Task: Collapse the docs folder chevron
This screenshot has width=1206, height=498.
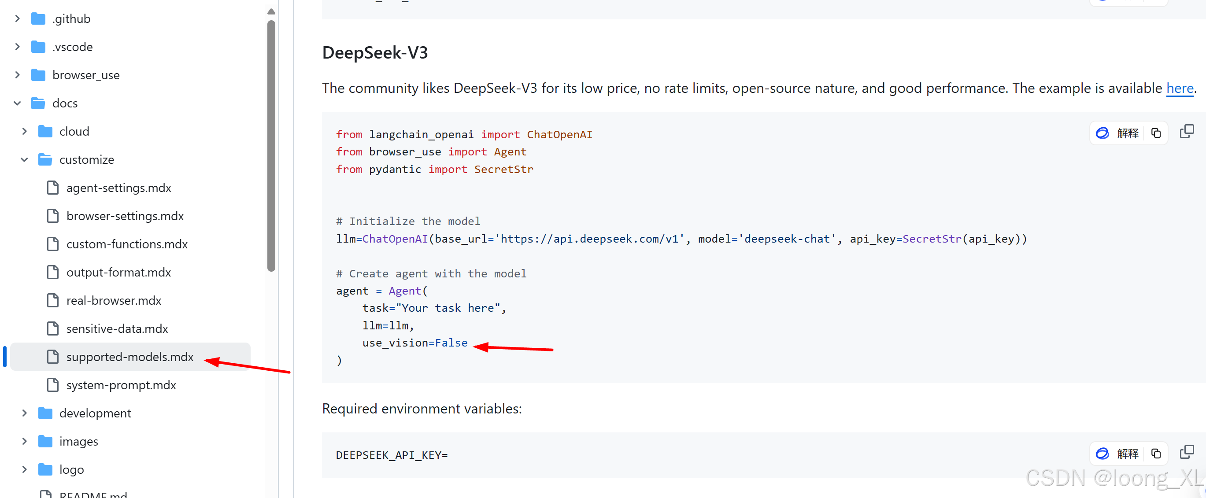Action: pos(17,103)
